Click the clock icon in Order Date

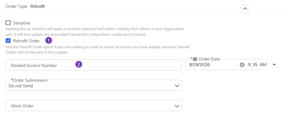(242, 65)
